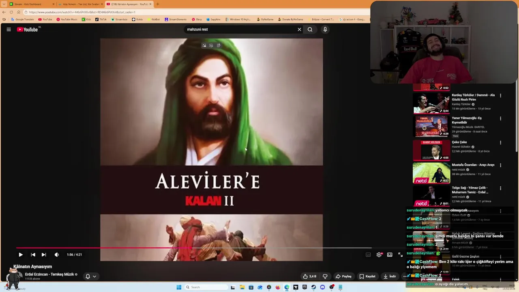The image size is (519, 292).
Task: Open the player settings gear
Action: (379, 255)
